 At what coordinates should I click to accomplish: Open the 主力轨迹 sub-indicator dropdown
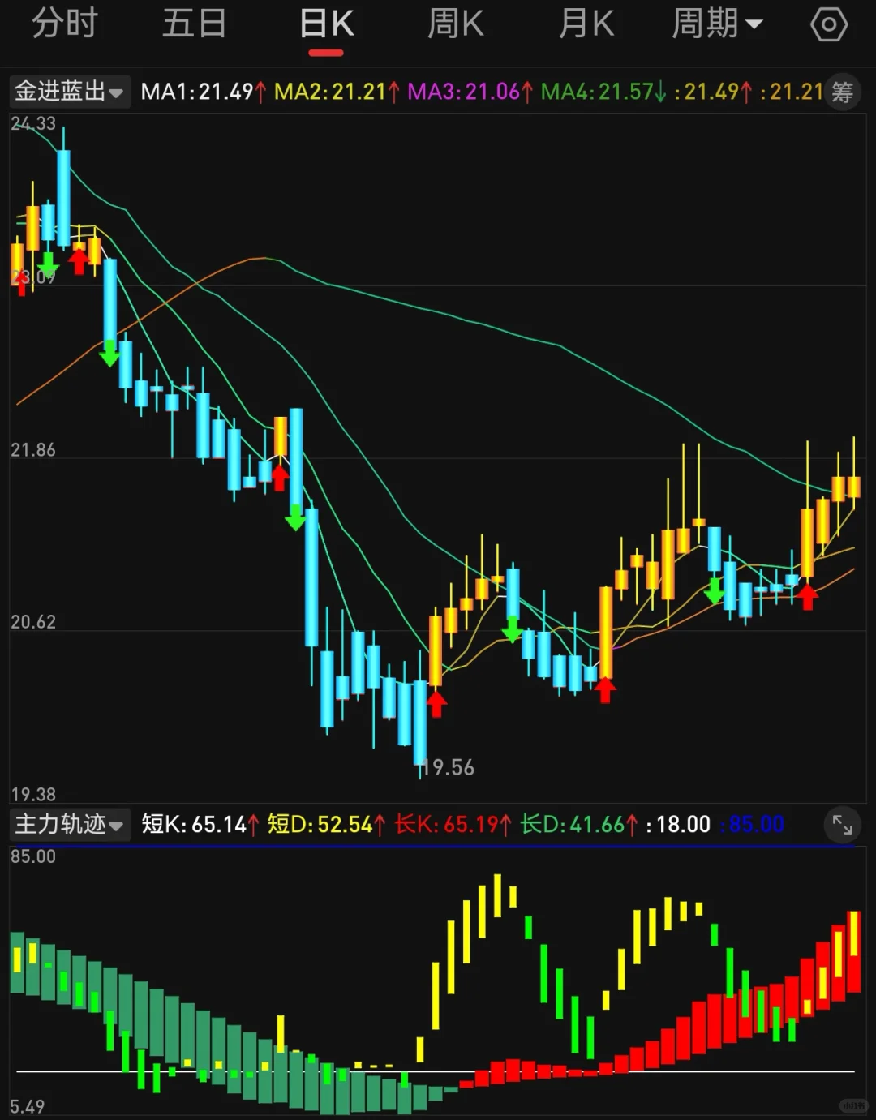tap(69, 825)
